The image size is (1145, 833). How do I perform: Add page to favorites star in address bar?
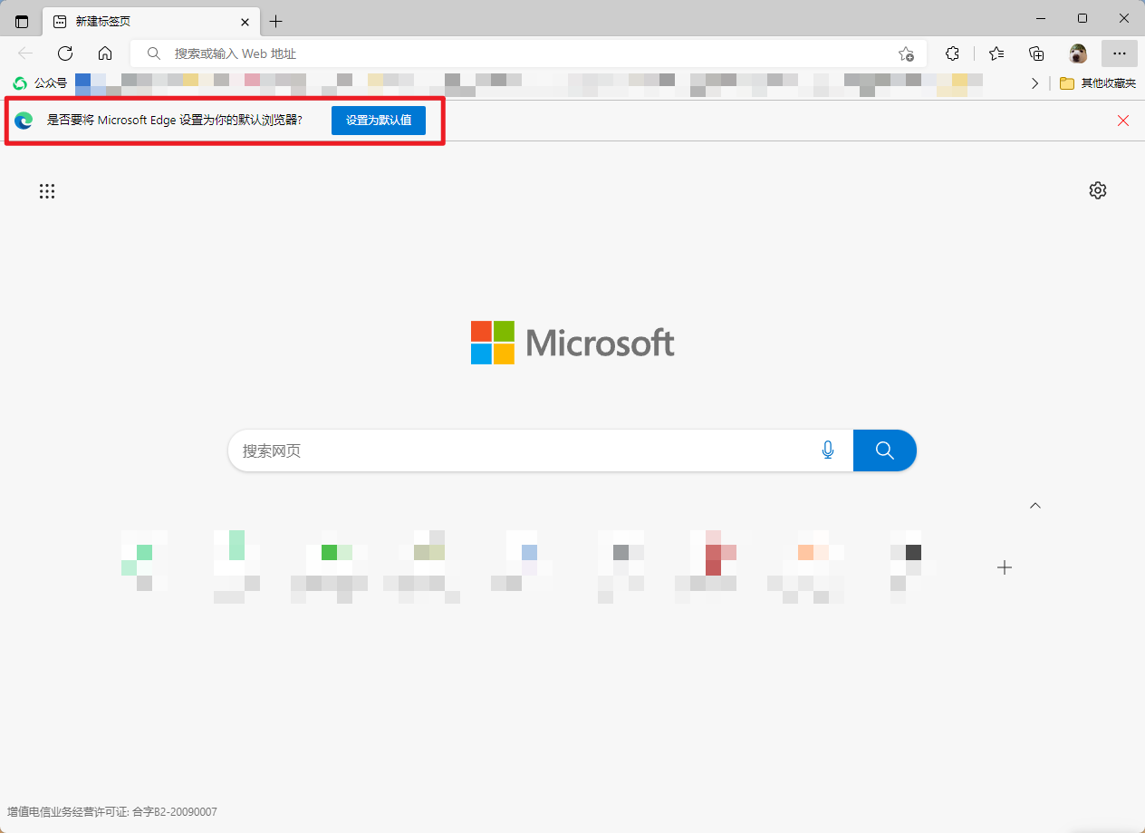click(x=905, y=53)
